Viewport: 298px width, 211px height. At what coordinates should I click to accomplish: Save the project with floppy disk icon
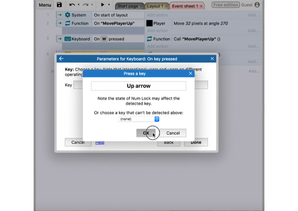pyautogui.click(x=59, y=5)
